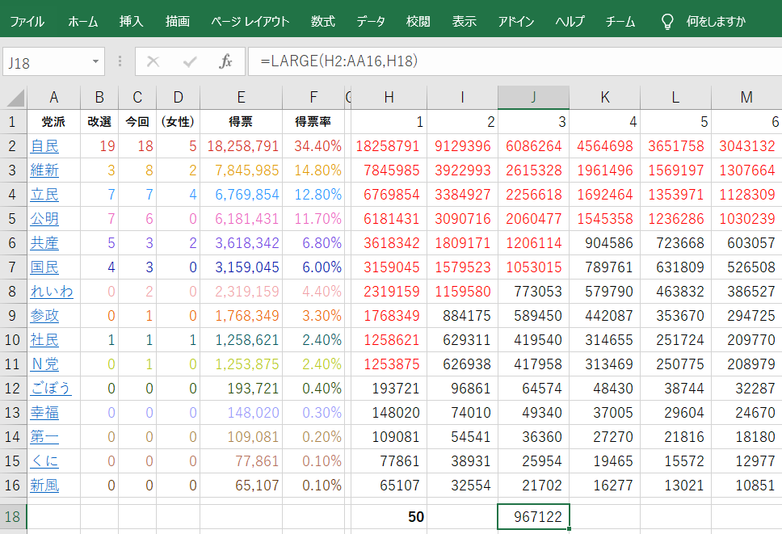Click the Cancel X icon in formula bar
782x534 pixels.
pos(153,62)
